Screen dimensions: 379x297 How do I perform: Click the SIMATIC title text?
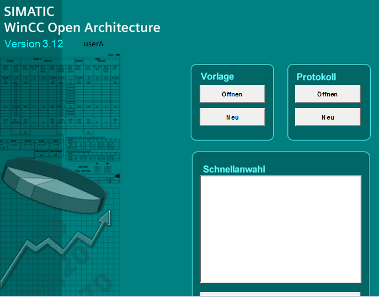tap(29, 12)
